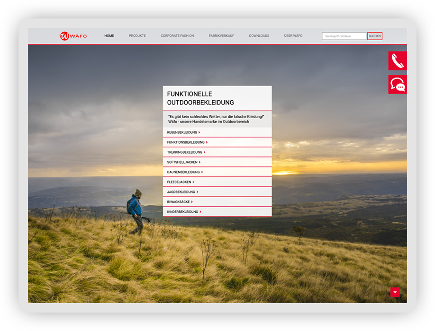This screenshot has height=331, width=435.
Task: Open the REGENBEKLEIDUNG category link
Action: tap(183, 132)
